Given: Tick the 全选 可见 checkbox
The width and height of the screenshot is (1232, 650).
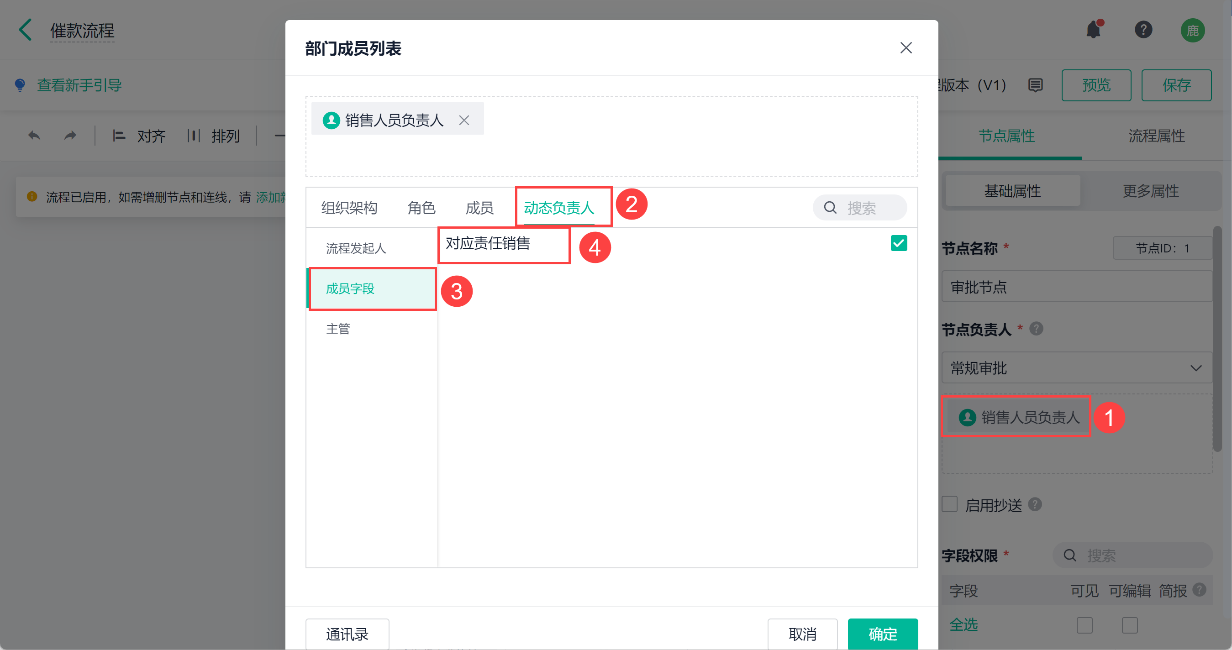Looking at the screenshot, I should click(1084, 625).
